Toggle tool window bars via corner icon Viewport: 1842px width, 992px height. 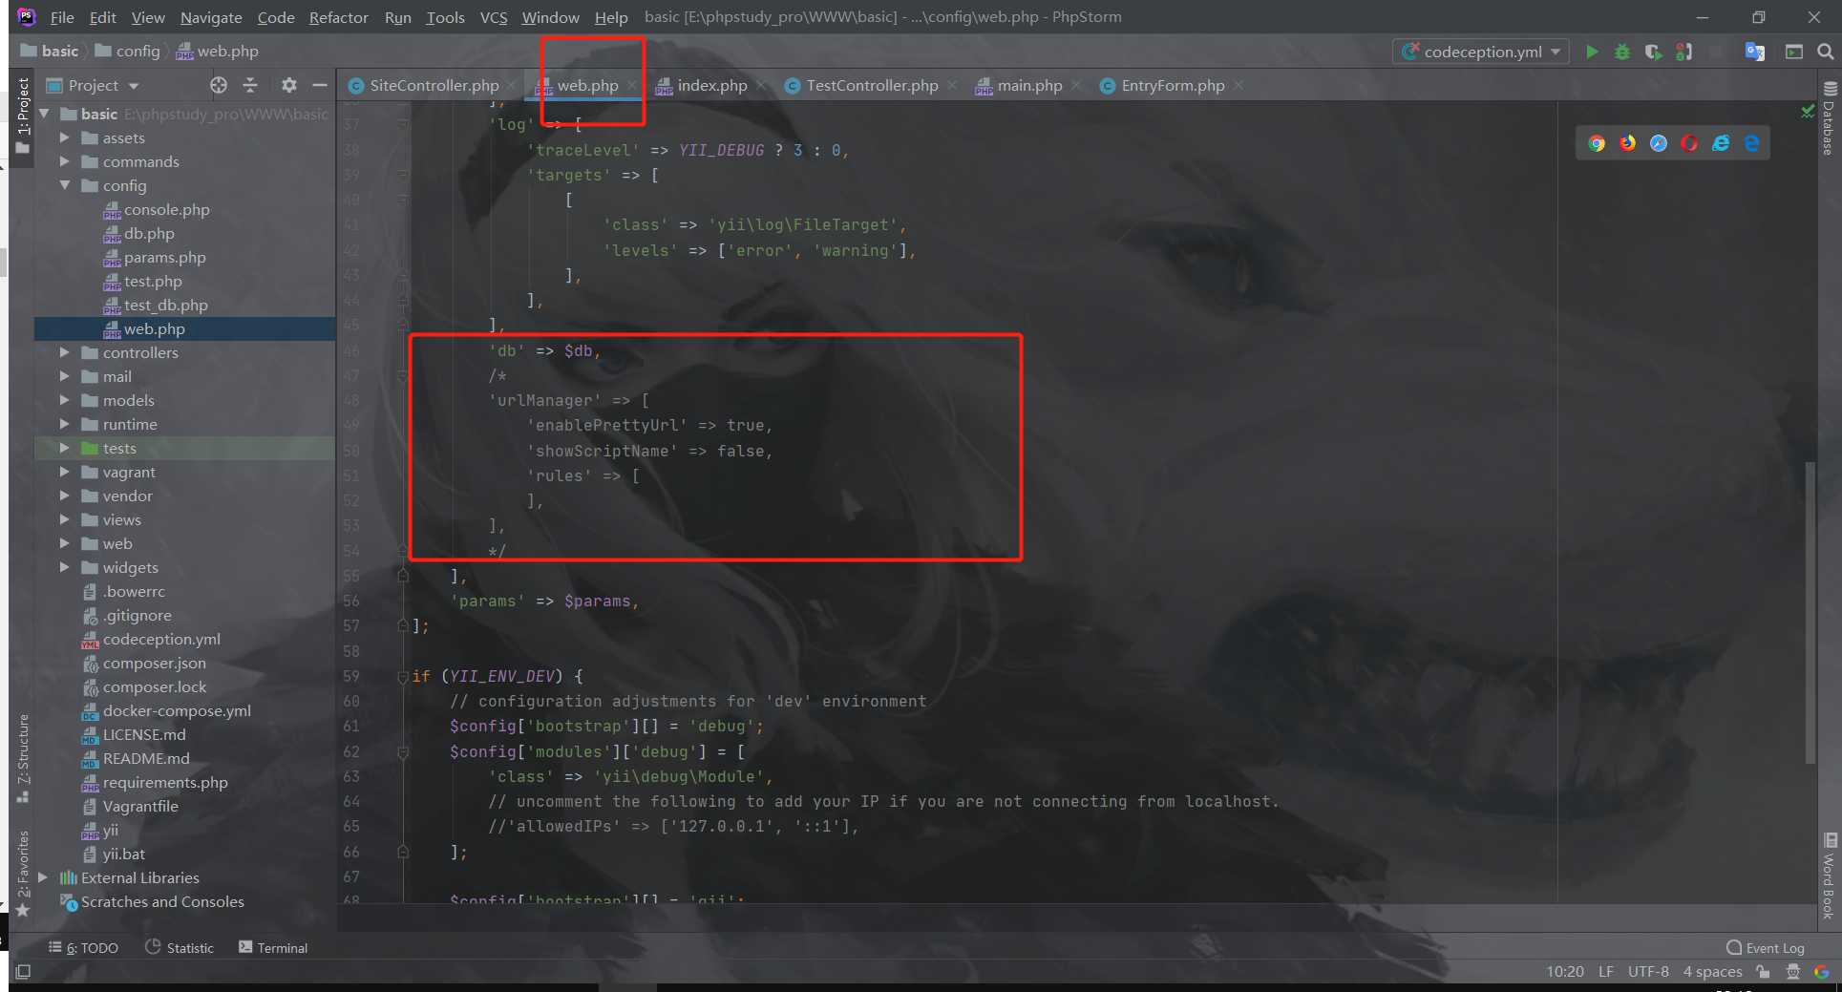click(23, 972)
